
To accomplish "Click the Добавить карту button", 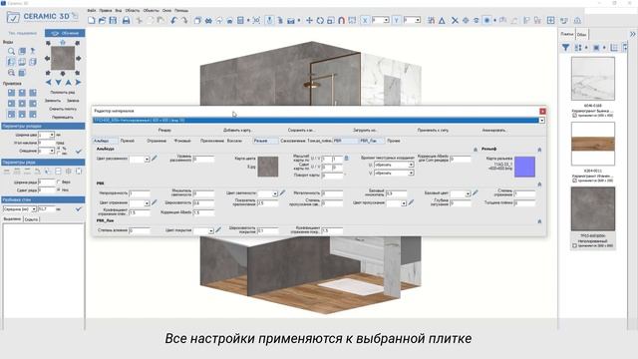I will pyautogui.click(x=237, y=131).
